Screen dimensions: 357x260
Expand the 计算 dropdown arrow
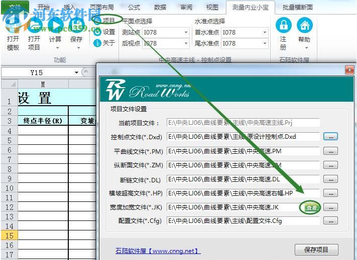pyautogui.click(x=57, y=48)
